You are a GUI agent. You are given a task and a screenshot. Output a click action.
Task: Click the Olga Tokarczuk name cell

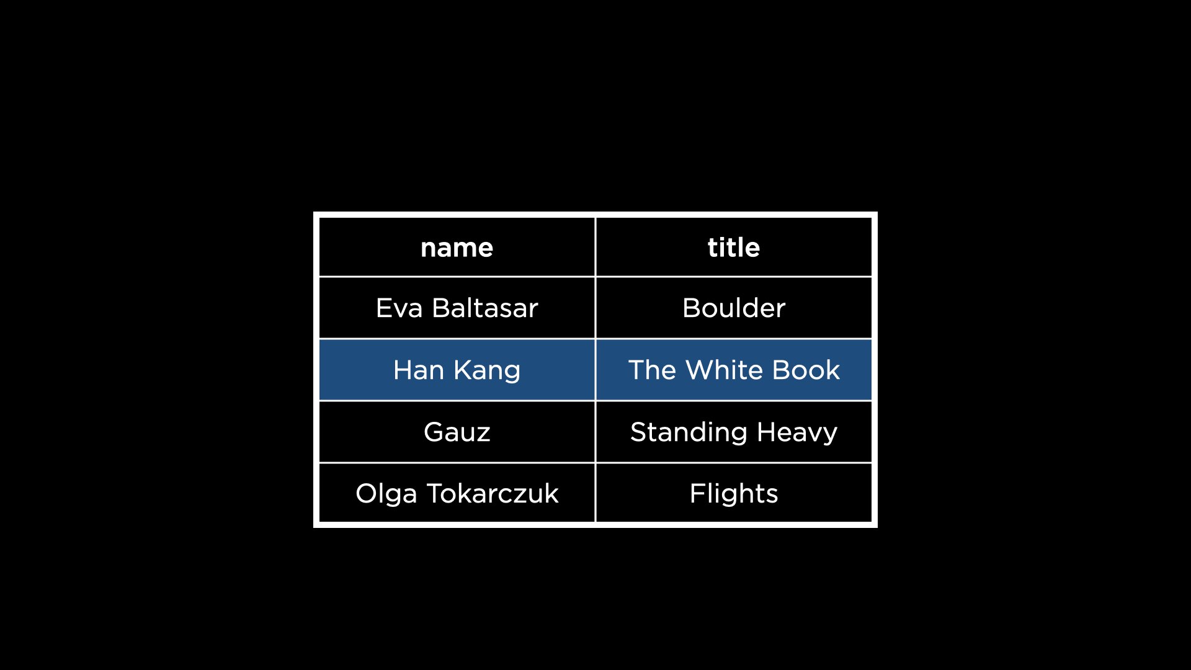[456, 493]
